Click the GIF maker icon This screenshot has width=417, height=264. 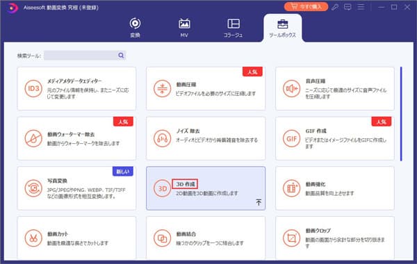click(x=291, y=138)
